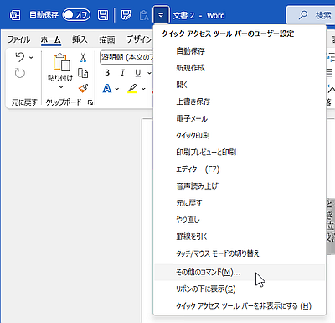Collapse the Customize Quick Access Toolbar dropdown button
This screenshot has height=323, width=335.
(x=161, y=15)
